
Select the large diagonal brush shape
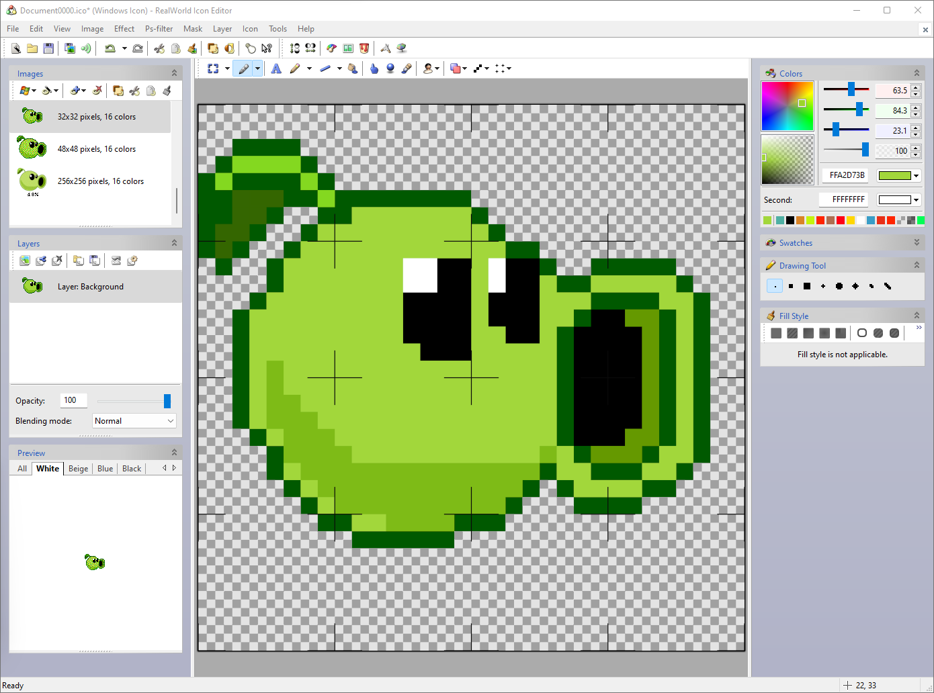[888, 286]
